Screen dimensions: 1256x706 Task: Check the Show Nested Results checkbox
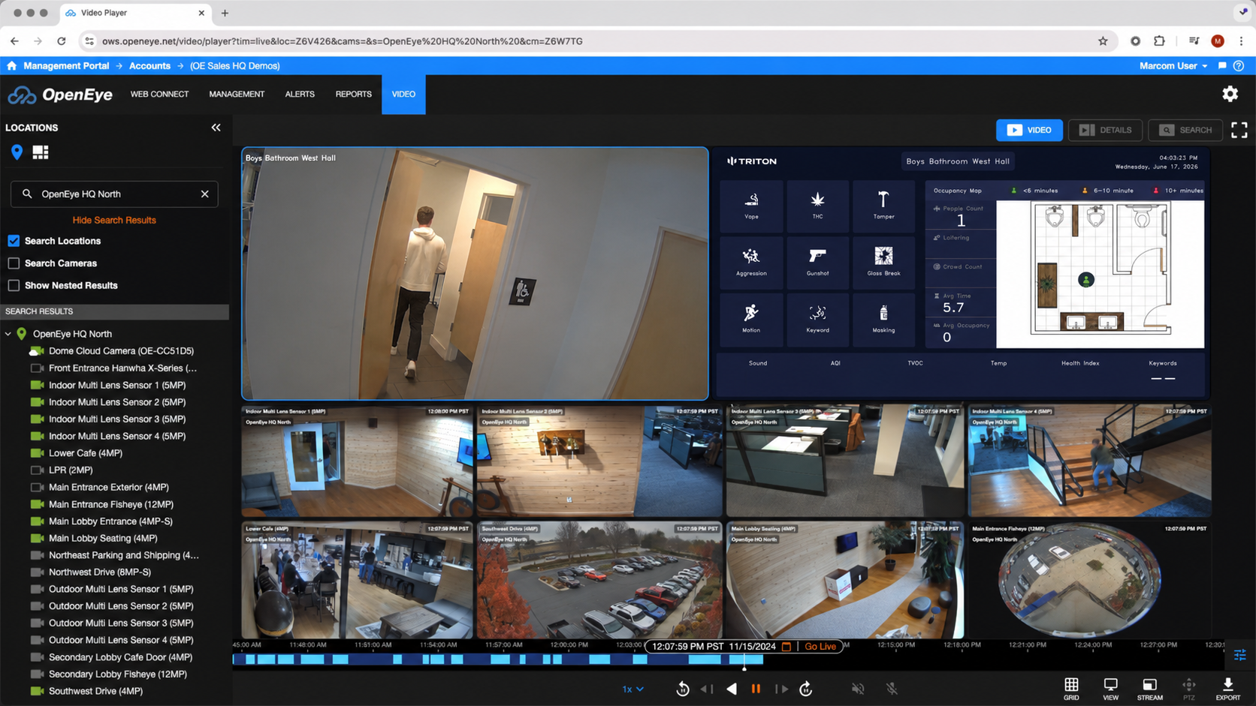tap(14, 285)
